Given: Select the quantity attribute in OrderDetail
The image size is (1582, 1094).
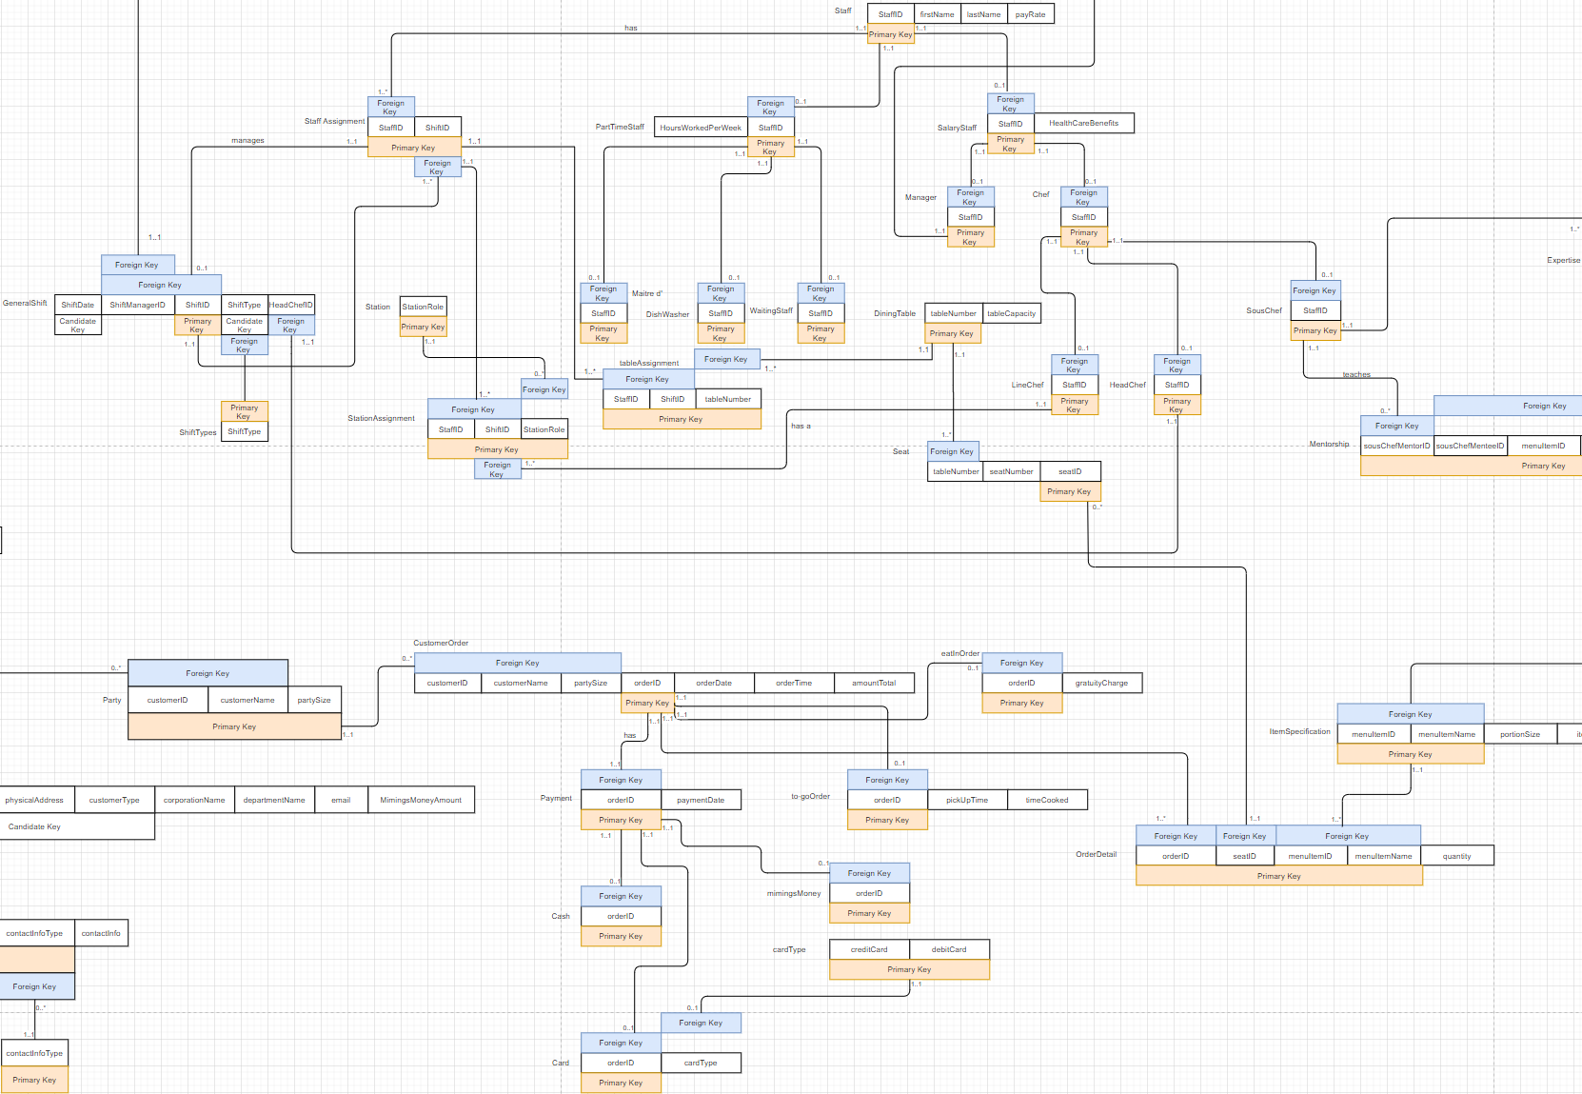Looking at the screenshot, I should [x=1456, y=856].
